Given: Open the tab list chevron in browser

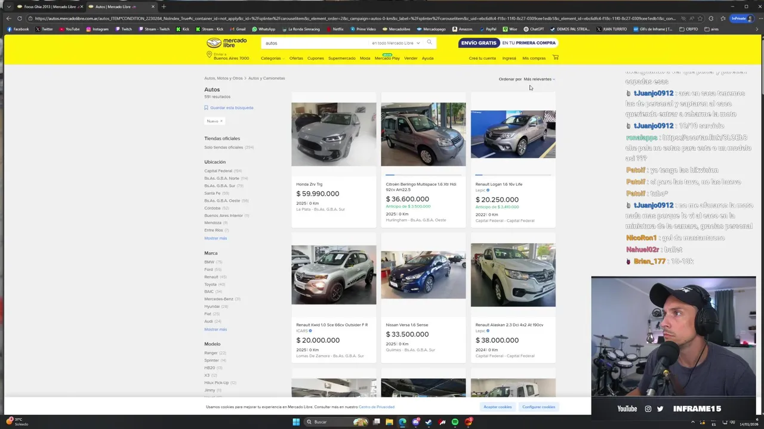Looking at the screenshot, I should pos(8,7).
